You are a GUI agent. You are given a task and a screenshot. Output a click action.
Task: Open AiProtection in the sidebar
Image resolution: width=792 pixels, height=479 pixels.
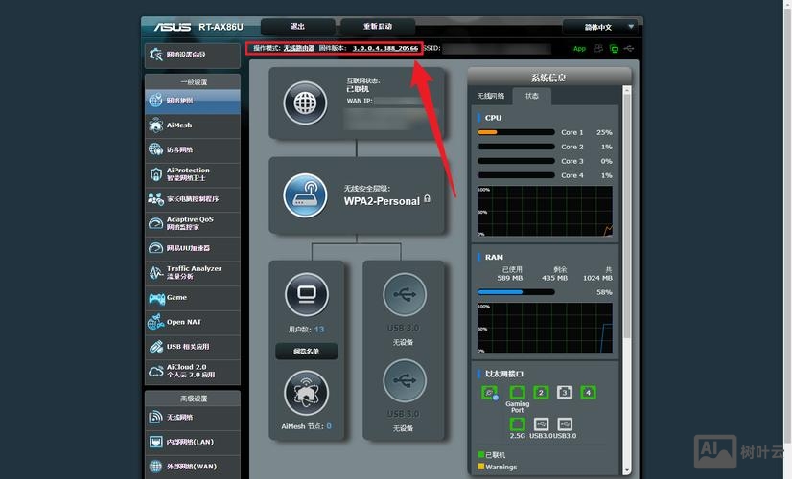coord(192,173)
